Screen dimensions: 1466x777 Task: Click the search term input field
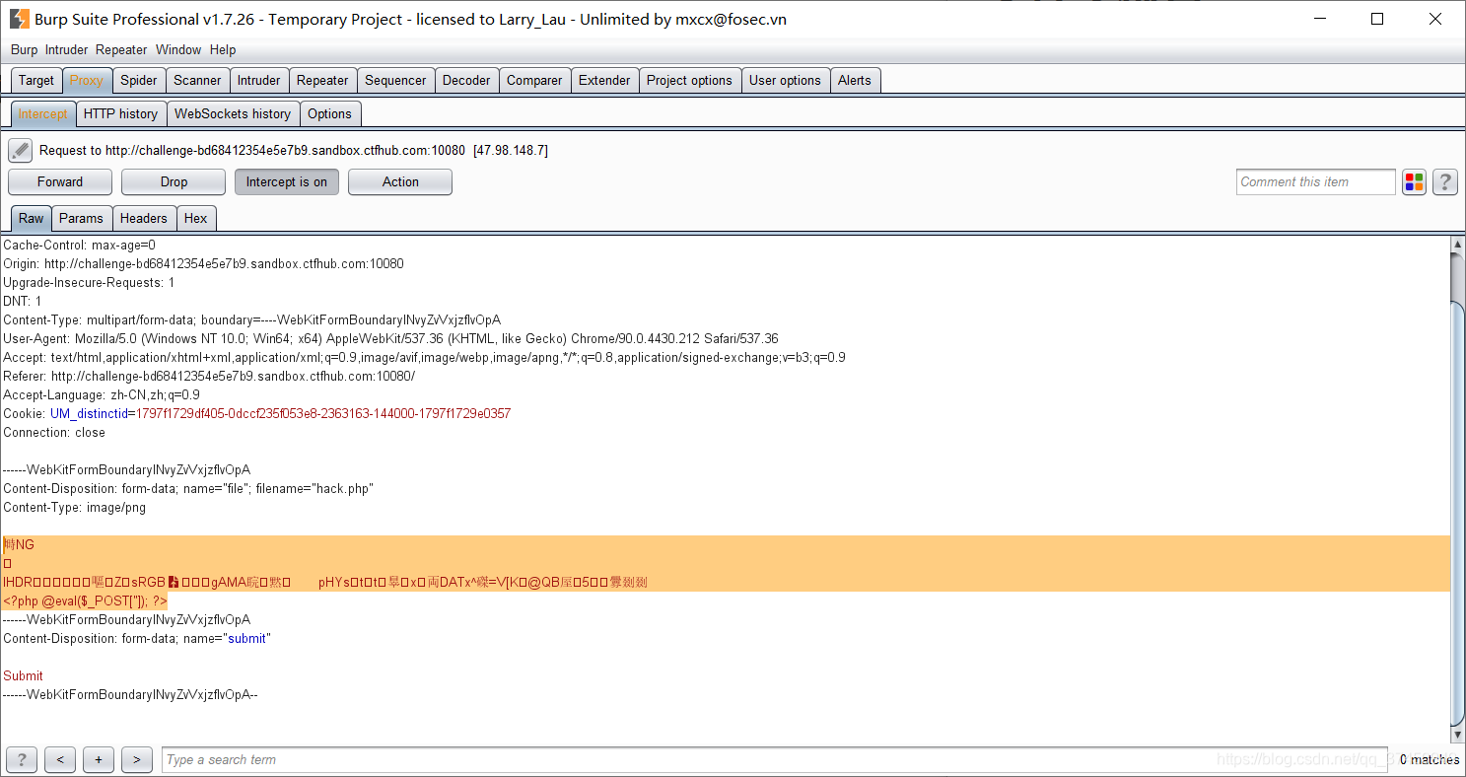[774, 759]
